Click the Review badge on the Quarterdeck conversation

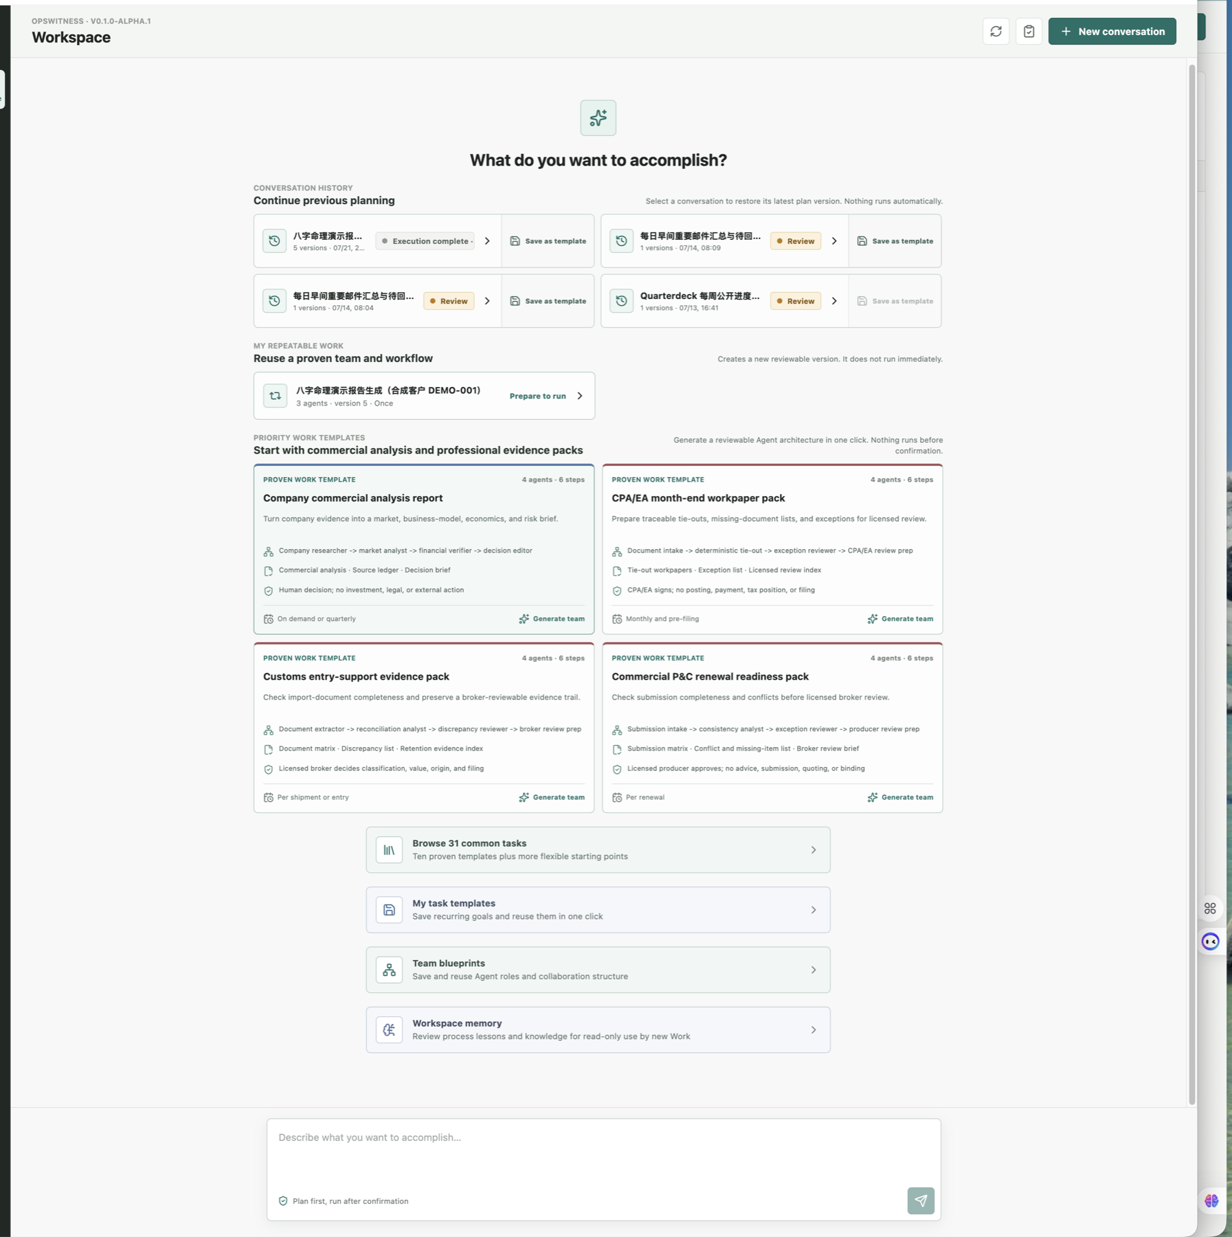795,301
